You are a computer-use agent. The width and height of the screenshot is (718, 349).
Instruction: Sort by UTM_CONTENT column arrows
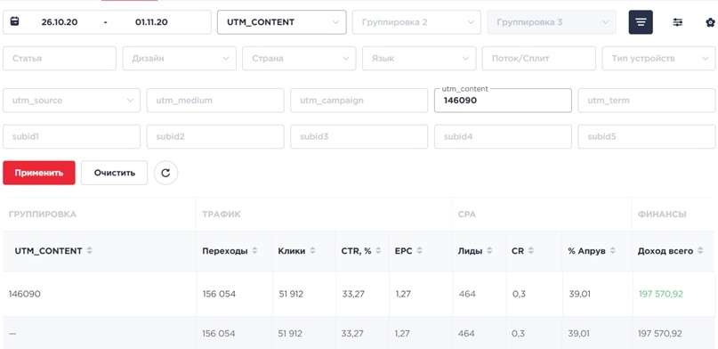(x=89, y=250)
